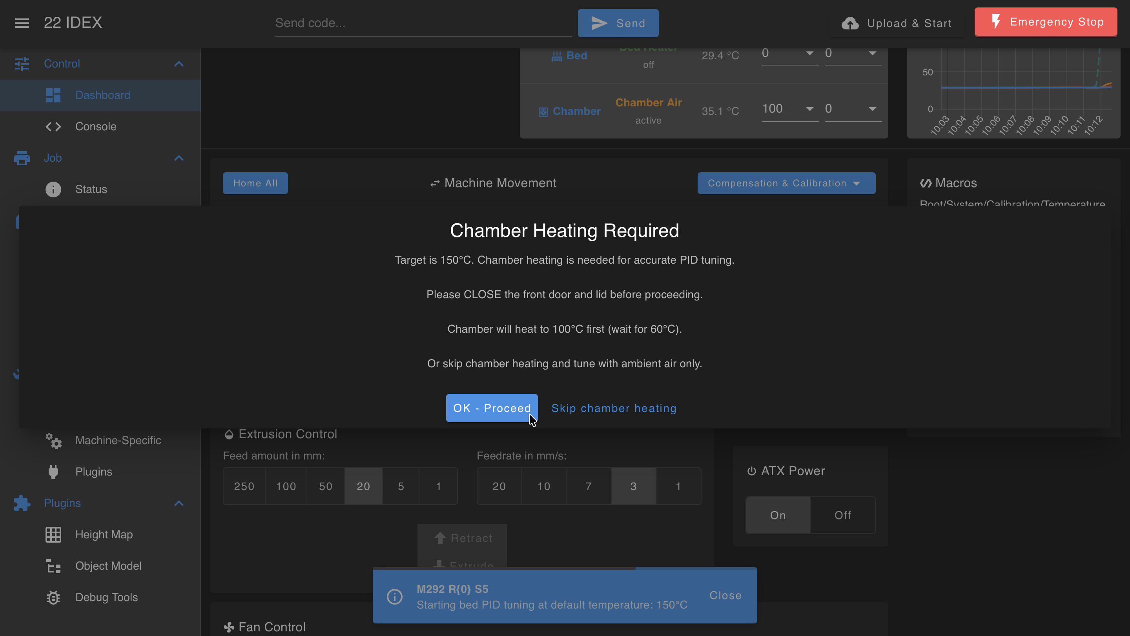Click the Console code brackets icon
Viewport: 1130px width, 636px height.
[53, 126]
